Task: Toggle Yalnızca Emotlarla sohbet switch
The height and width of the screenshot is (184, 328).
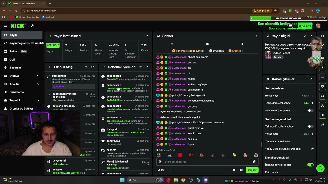Action: (310, 126)
